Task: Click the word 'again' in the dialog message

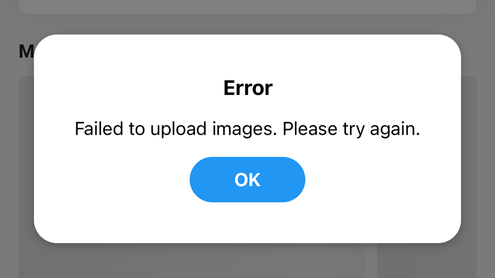Action: [394, 130]
